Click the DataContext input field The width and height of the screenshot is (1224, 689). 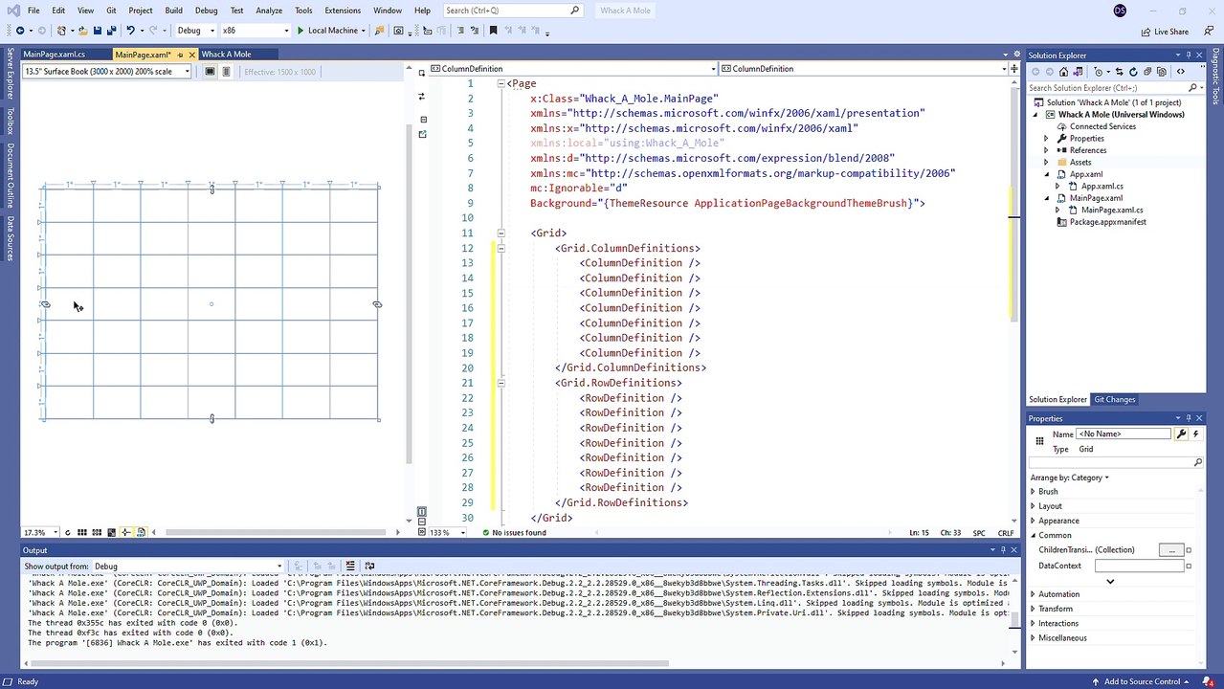1139,566
